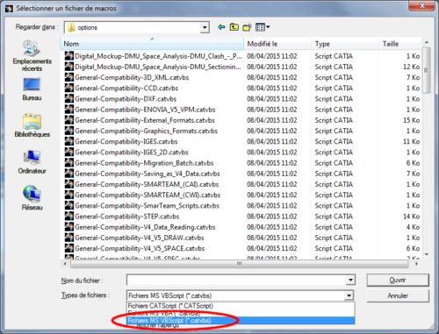Click the Ouvrir button
439x334 pixels.
click(x=398, y=281)
